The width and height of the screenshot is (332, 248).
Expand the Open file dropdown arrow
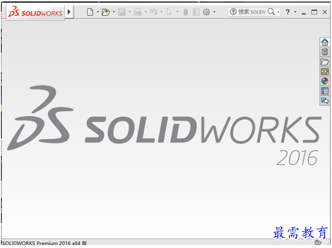coord(114,12)
